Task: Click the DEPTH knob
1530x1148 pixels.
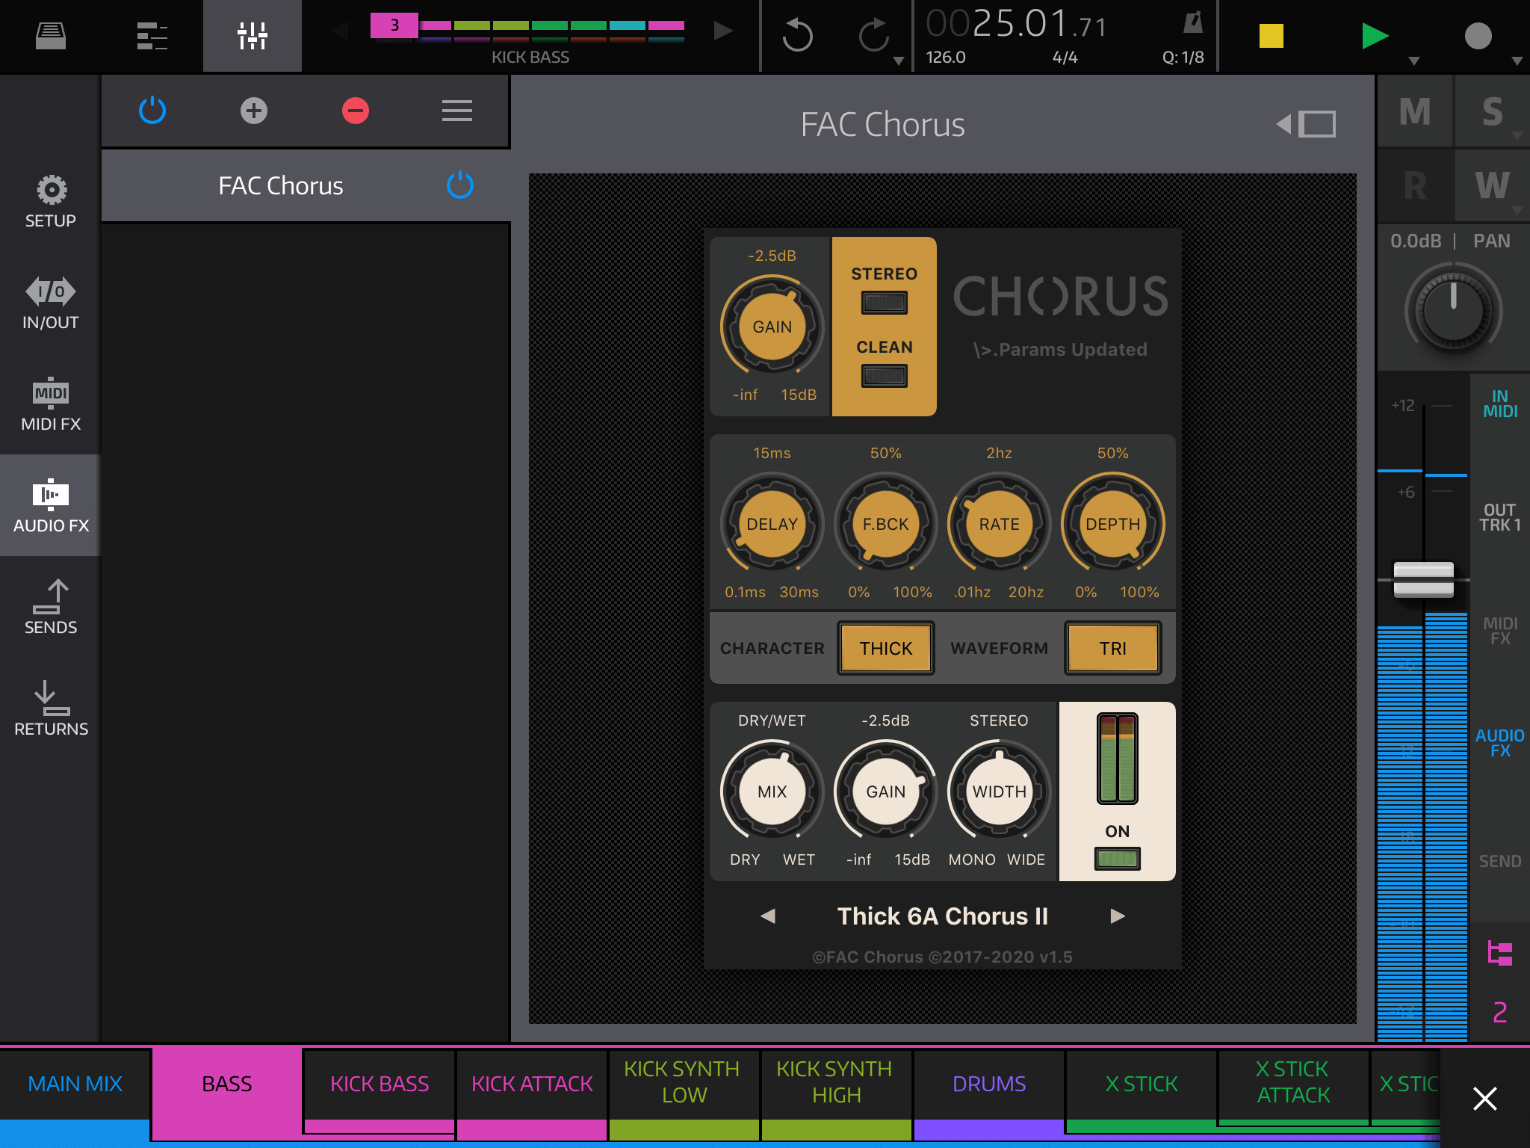Action: 1113,524
